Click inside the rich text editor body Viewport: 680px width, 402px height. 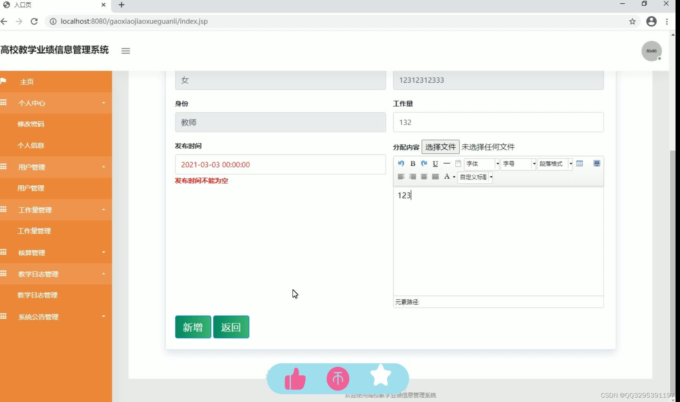tap(498, 241)
